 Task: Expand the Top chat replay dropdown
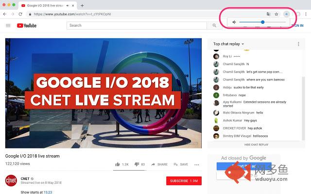(x=228, y=44)
